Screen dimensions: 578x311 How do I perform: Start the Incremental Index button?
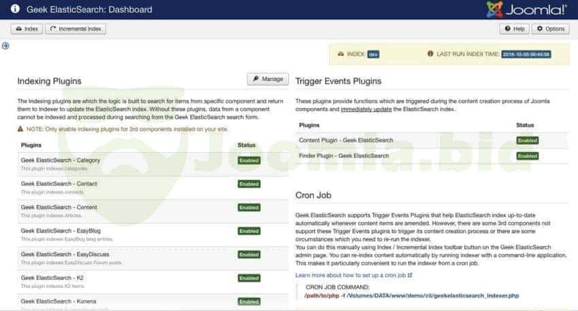(x=75, y=29)
